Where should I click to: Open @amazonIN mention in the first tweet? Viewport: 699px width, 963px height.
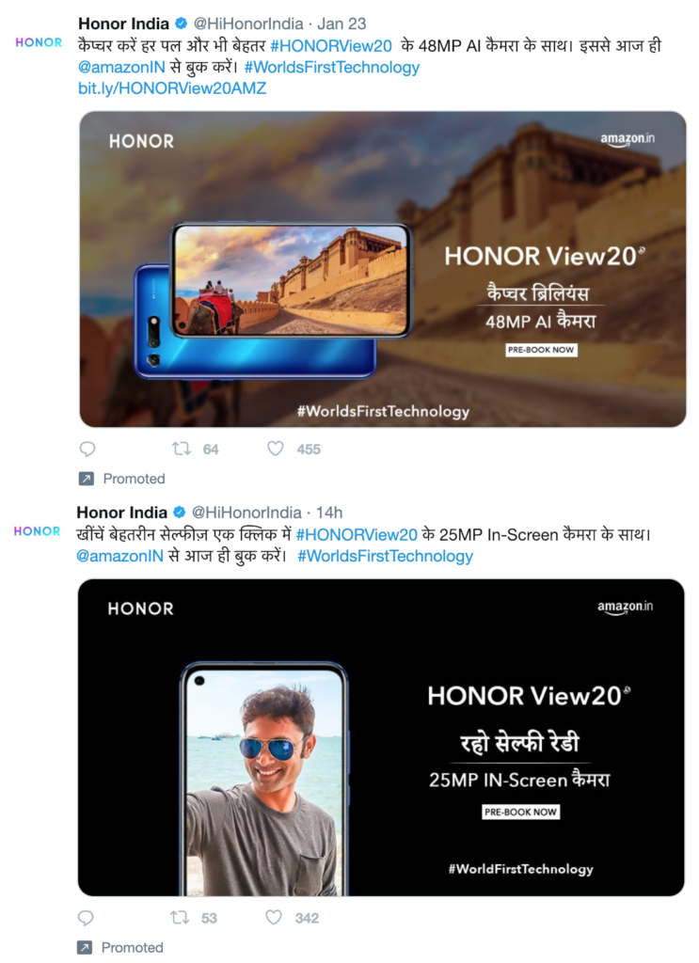(x=121, y=68)
